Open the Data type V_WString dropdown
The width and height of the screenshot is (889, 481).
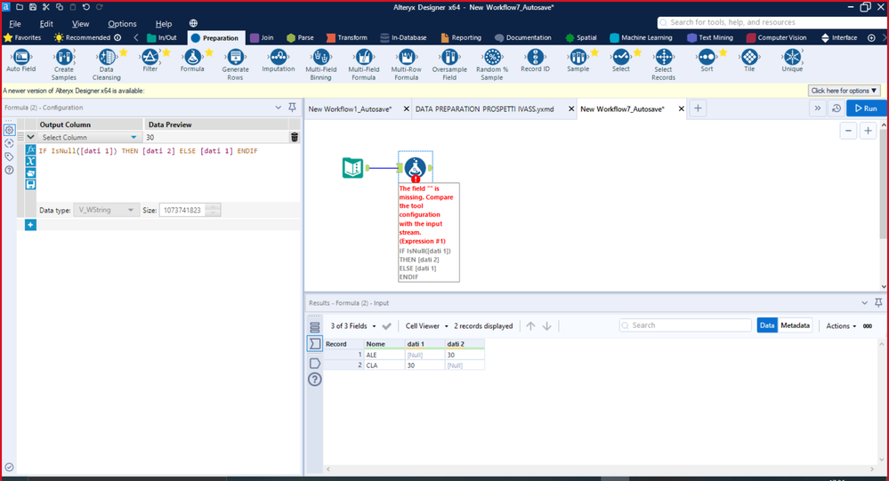[x=106, y=210]
